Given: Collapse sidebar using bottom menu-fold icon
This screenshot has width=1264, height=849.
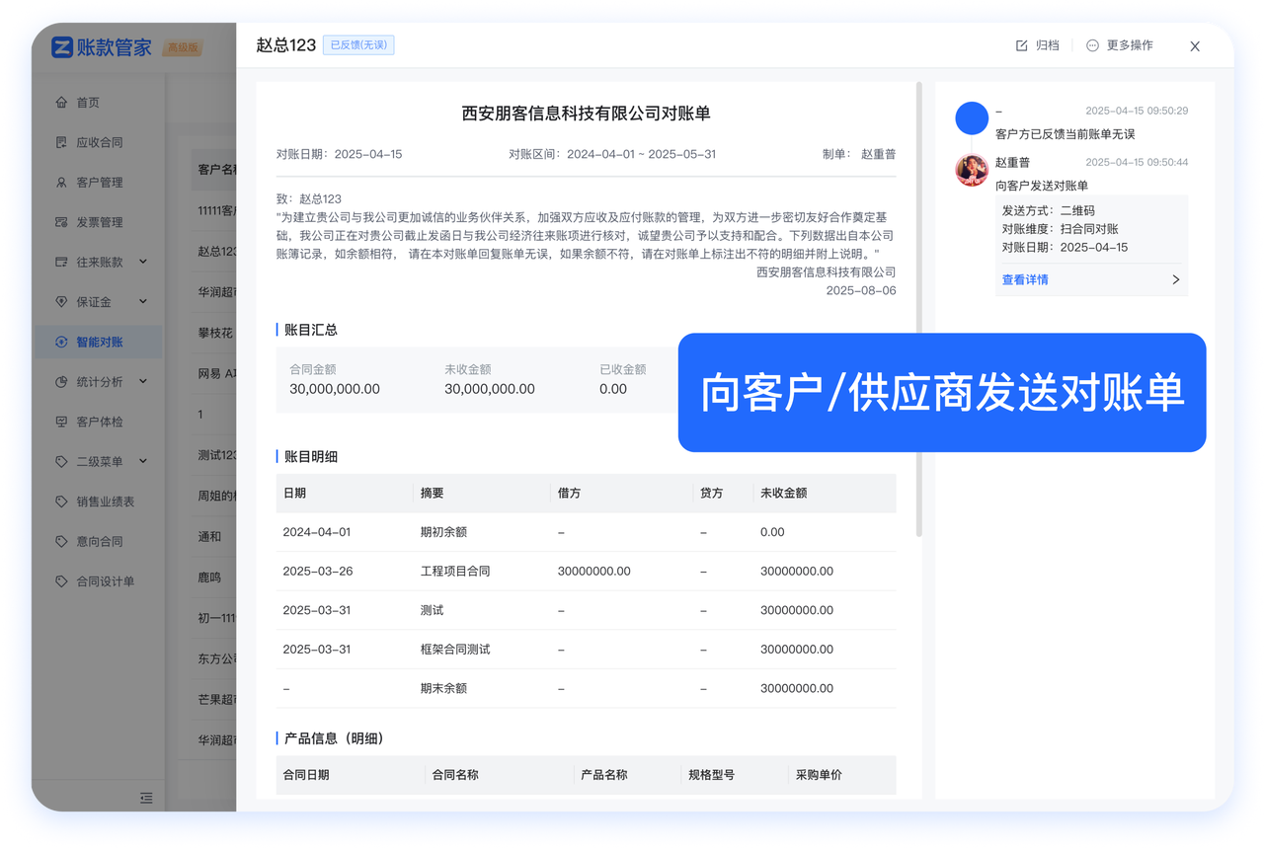Looking at the screenshot, I should pos(146,798).
